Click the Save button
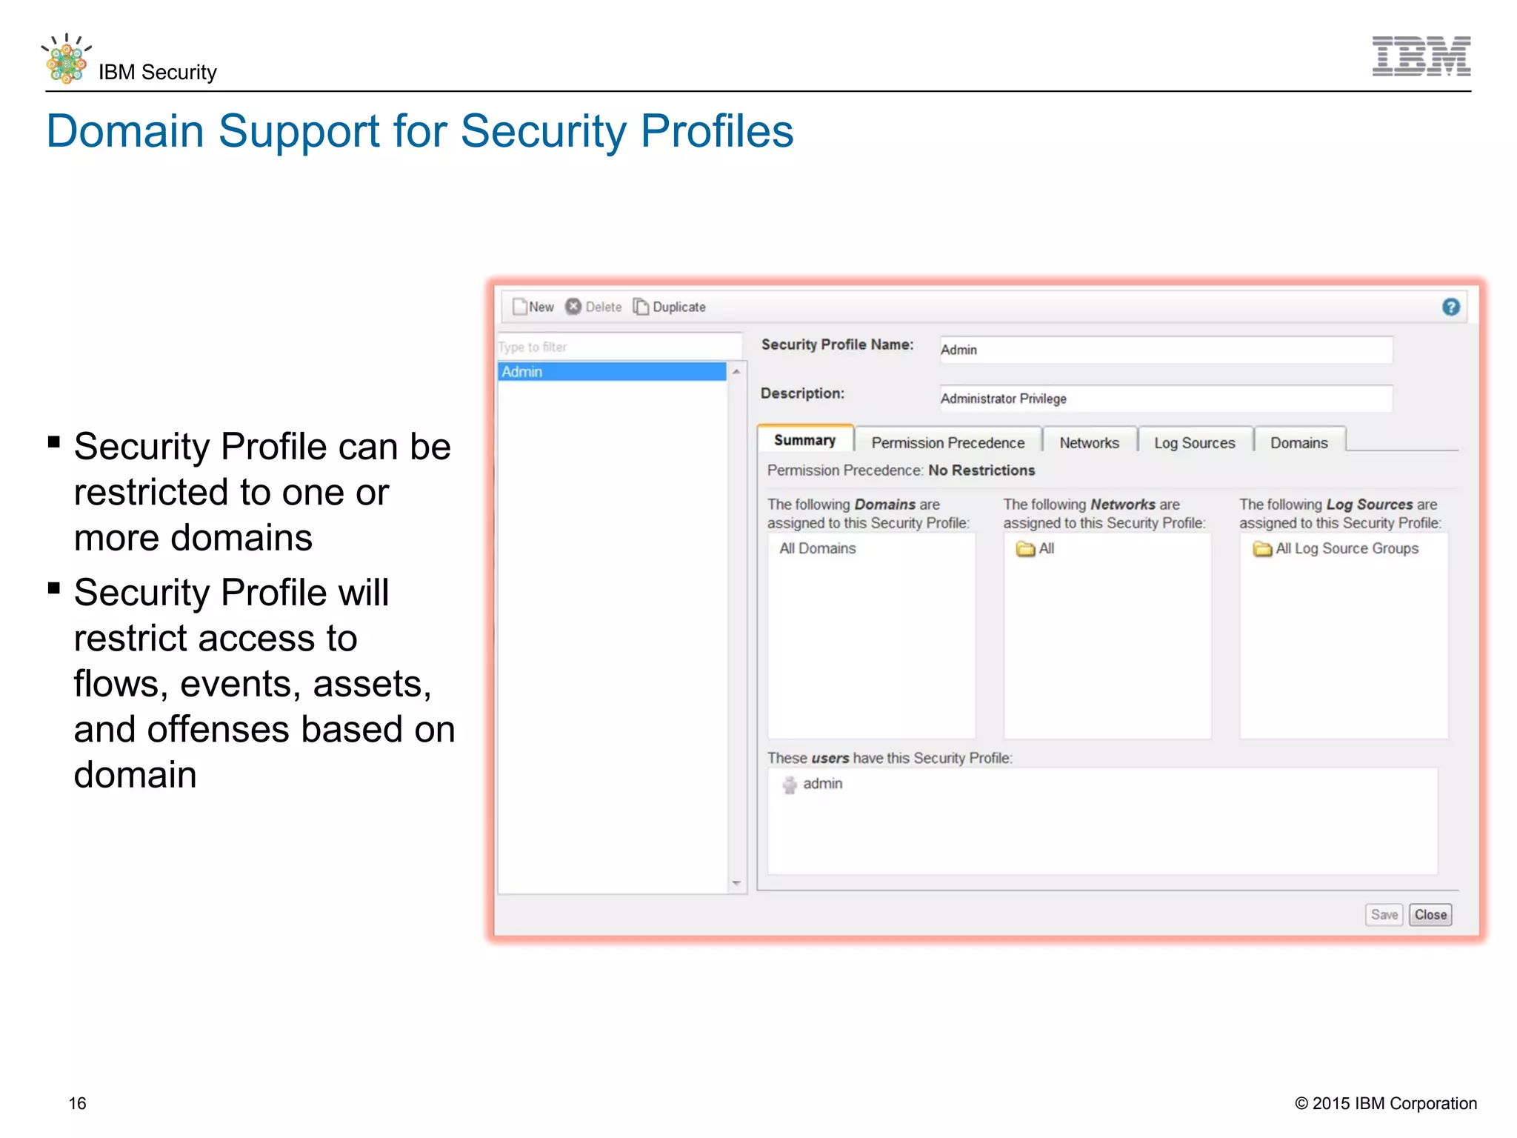 (x=1384, y=914)
